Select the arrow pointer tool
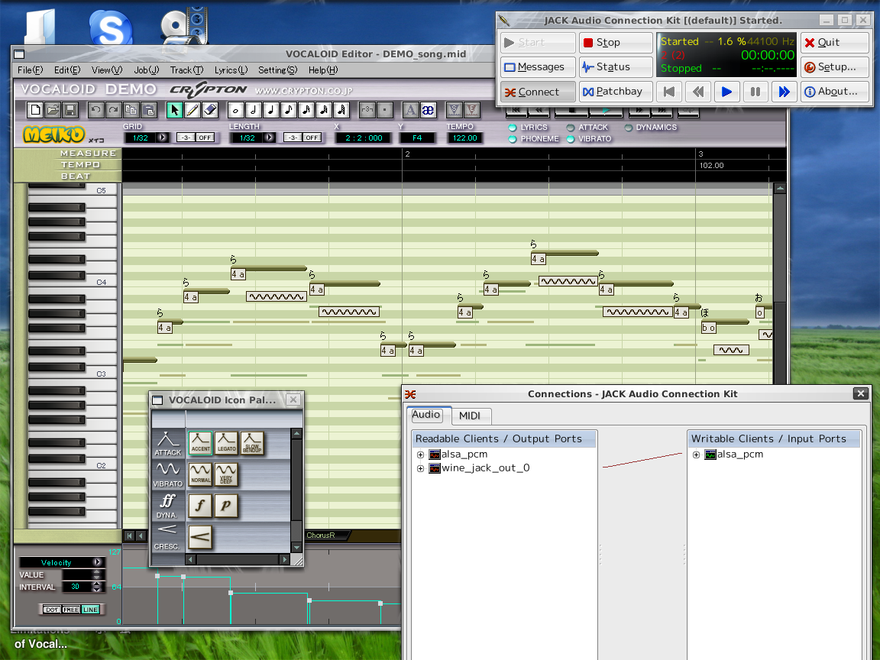The height and width of the screenshot is (660, 880). 174,109
